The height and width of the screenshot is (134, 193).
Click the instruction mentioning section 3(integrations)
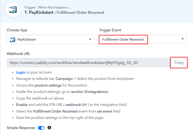(62, 92)
